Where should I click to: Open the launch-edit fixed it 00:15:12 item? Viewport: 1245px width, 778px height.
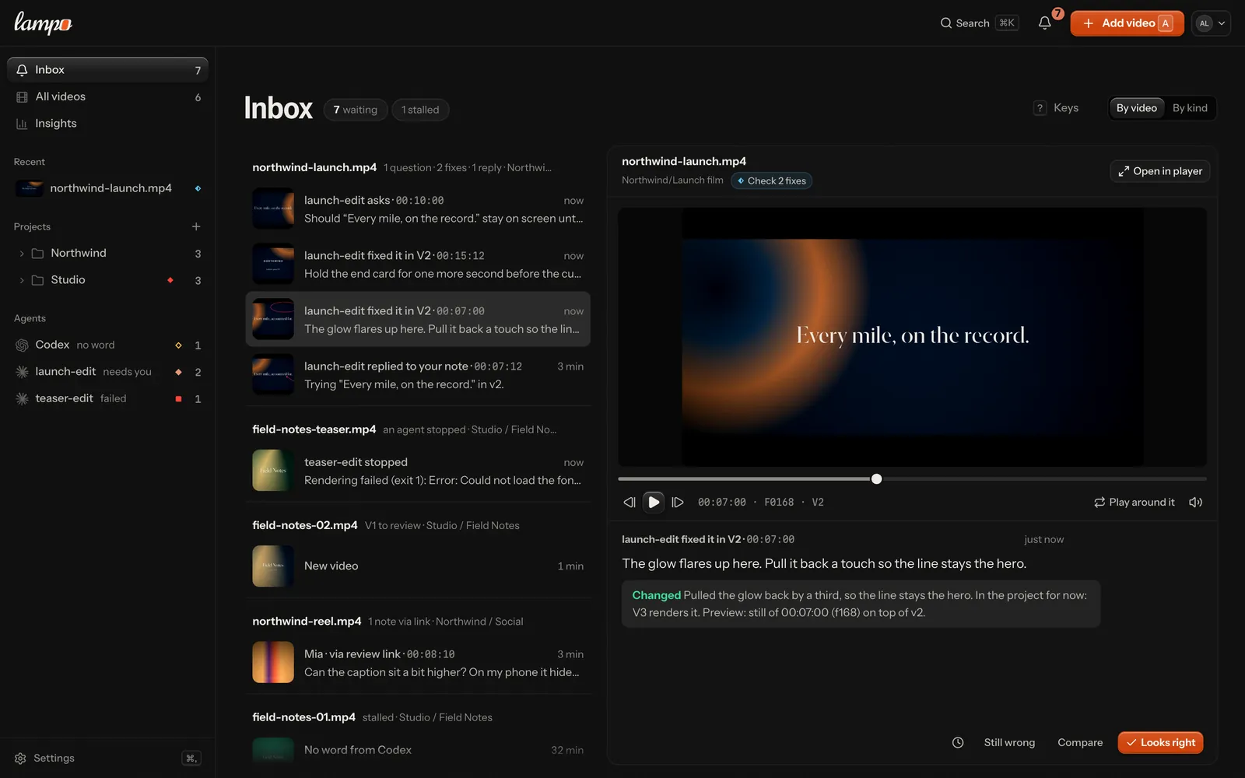click(418, 265)
